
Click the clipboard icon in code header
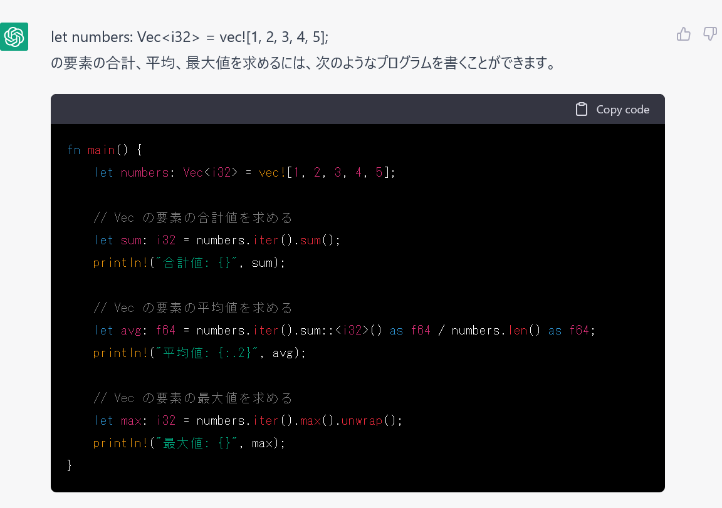(582, 109)
